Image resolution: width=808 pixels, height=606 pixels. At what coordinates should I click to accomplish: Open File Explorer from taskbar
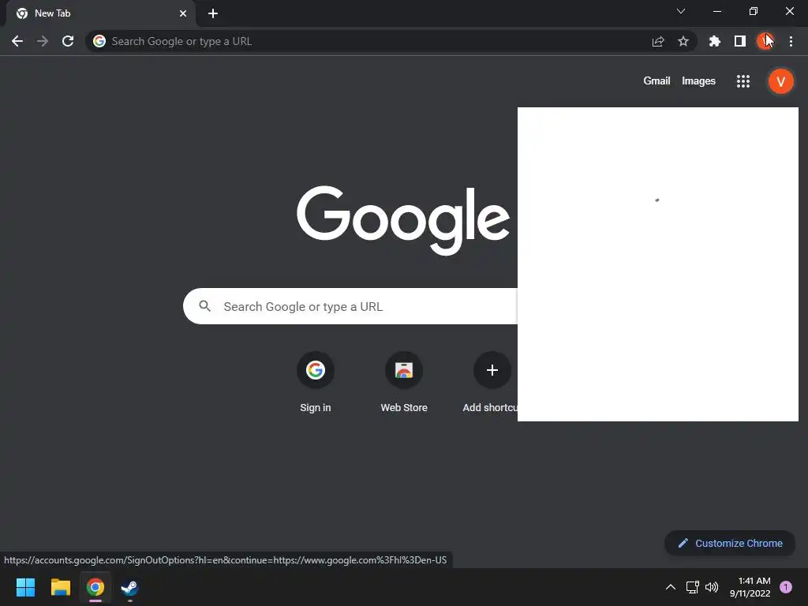click(60, 587)
